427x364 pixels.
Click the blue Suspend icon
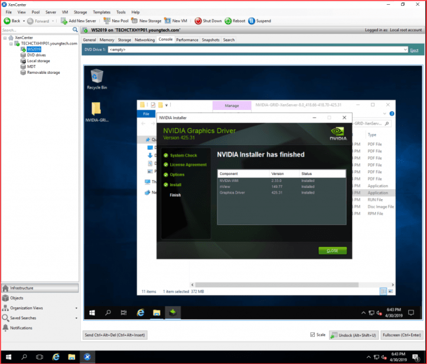(252, 21)
